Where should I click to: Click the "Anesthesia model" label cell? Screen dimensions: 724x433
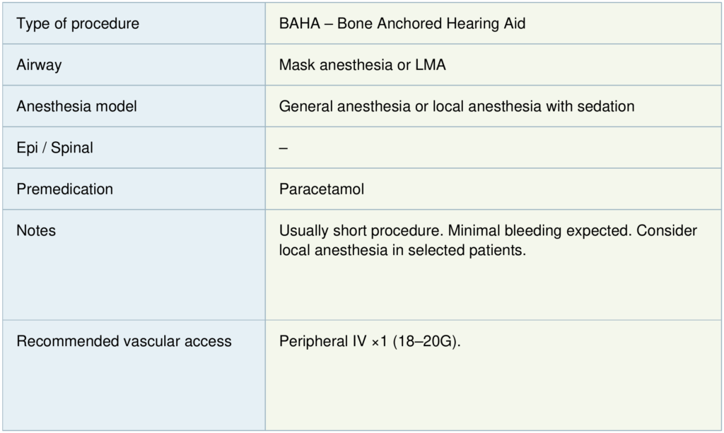pyautogui.click(x=76, y=107)
